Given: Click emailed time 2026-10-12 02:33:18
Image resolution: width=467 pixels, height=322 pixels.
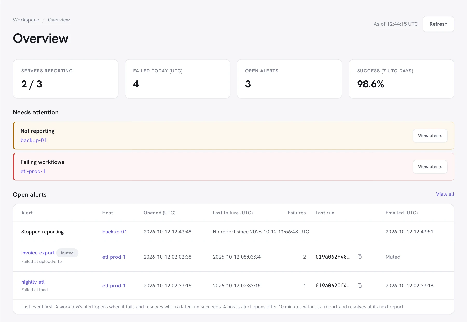Looking at the screenshot, I should coord(409,286).
